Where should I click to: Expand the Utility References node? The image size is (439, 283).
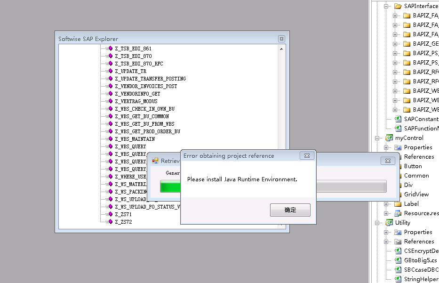[386, 242]
